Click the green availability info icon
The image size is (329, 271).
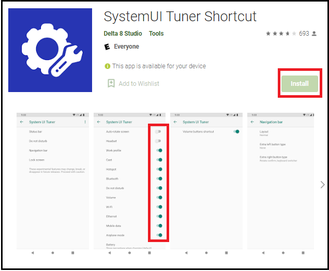coord(107,66)
